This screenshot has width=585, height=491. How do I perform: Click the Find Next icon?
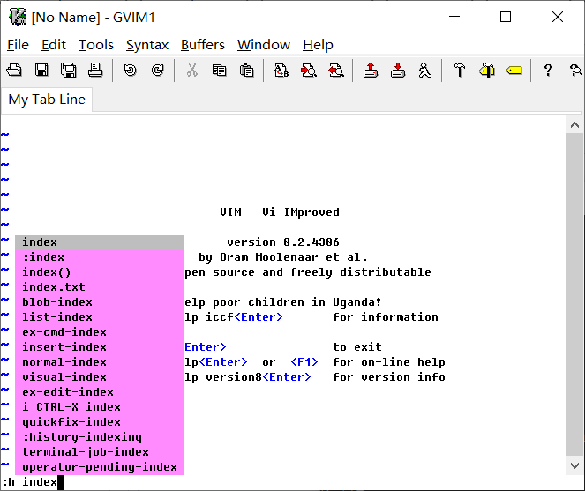tap(309, 71)
